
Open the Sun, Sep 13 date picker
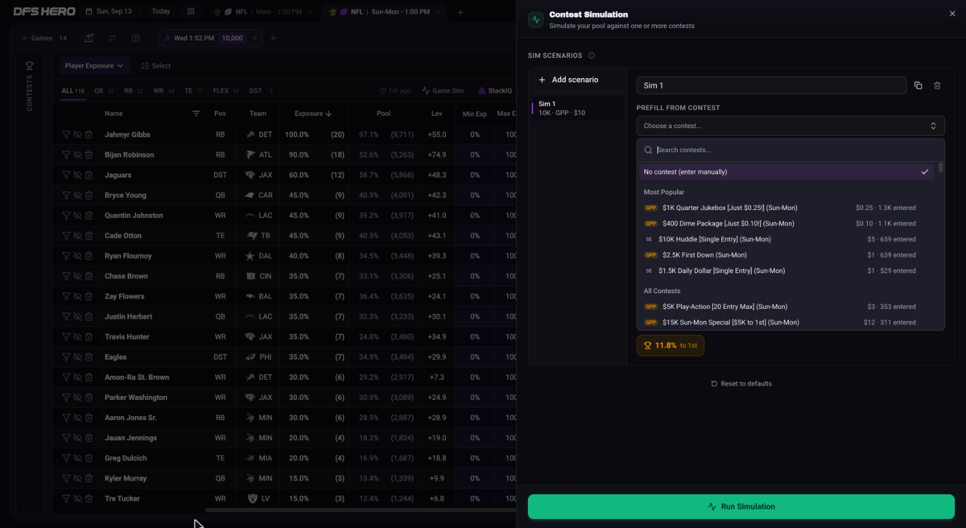coord(109,12)
